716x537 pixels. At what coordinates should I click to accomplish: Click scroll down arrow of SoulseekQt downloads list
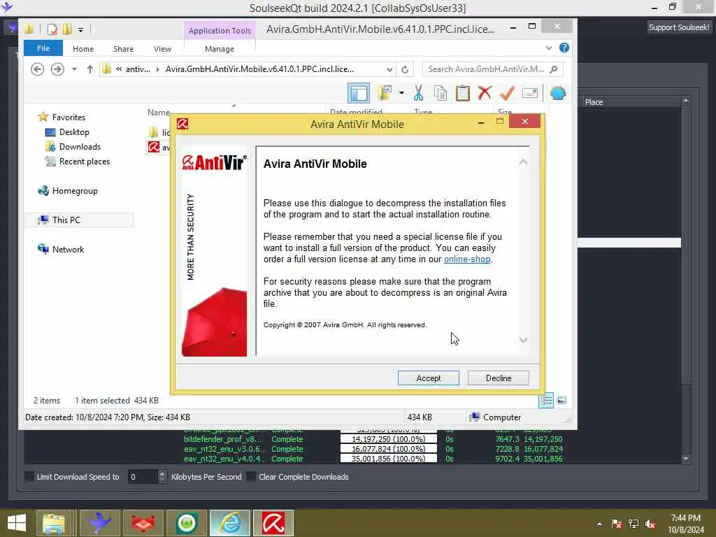click(686, 459)
